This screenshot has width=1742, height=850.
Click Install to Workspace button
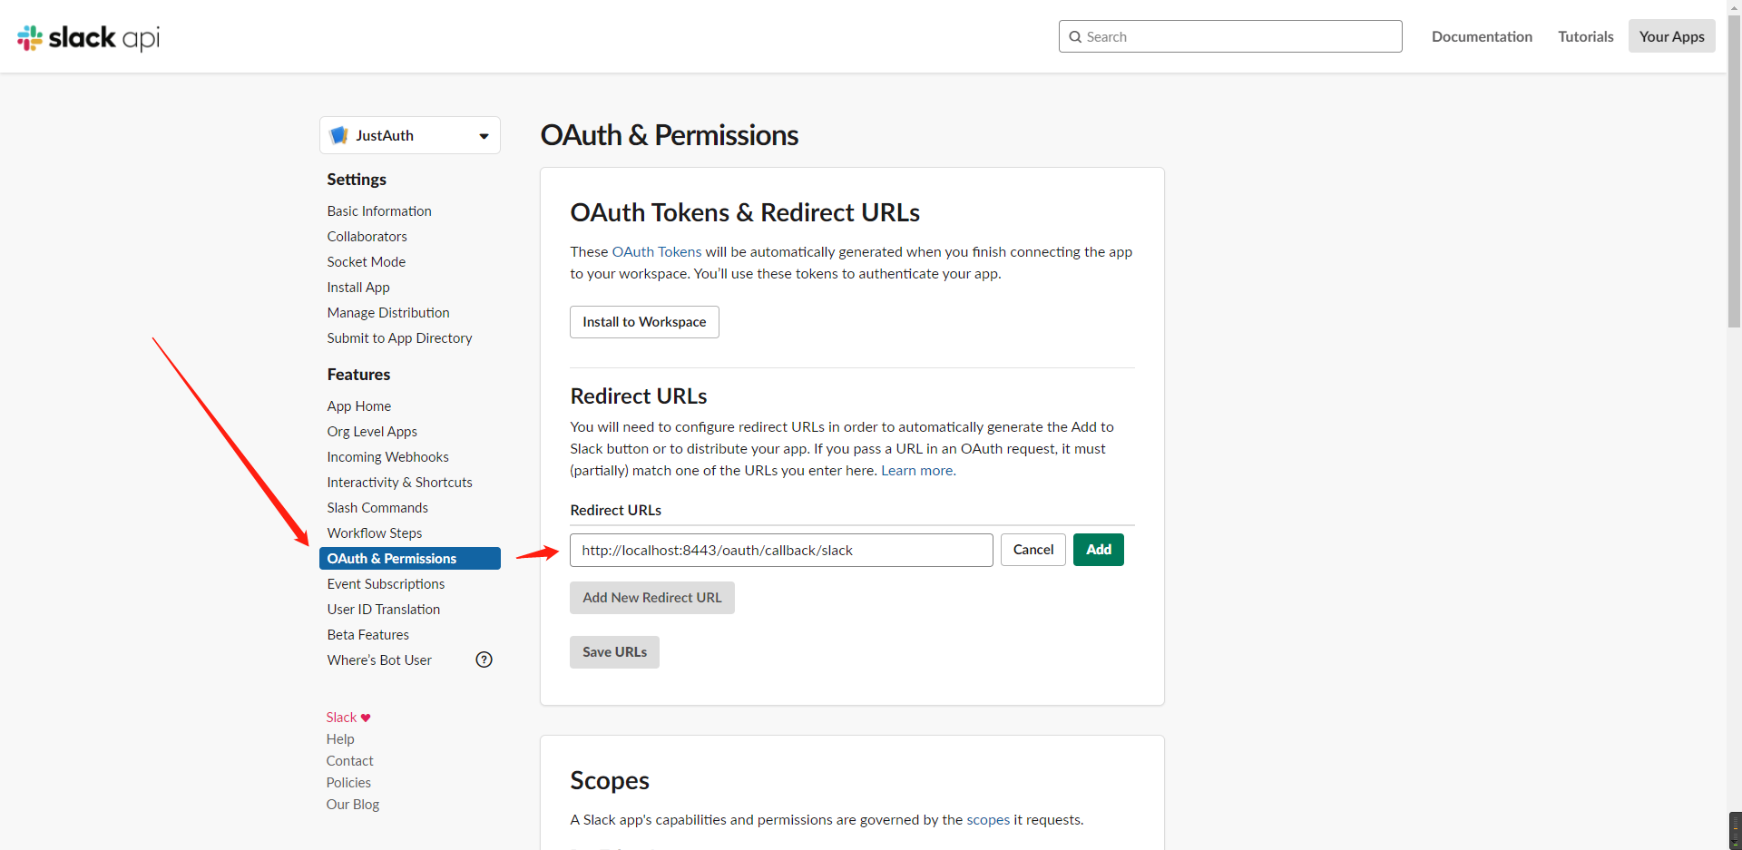(x=644, y=322)
